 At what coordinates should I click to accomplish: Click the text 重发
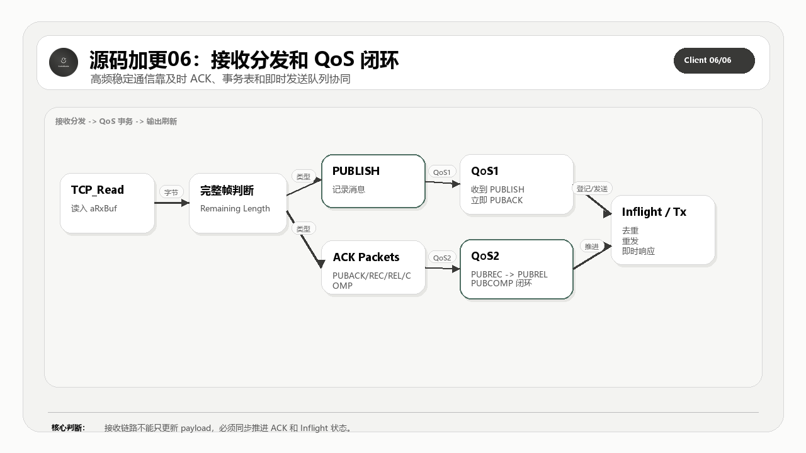tap(630, 241)
